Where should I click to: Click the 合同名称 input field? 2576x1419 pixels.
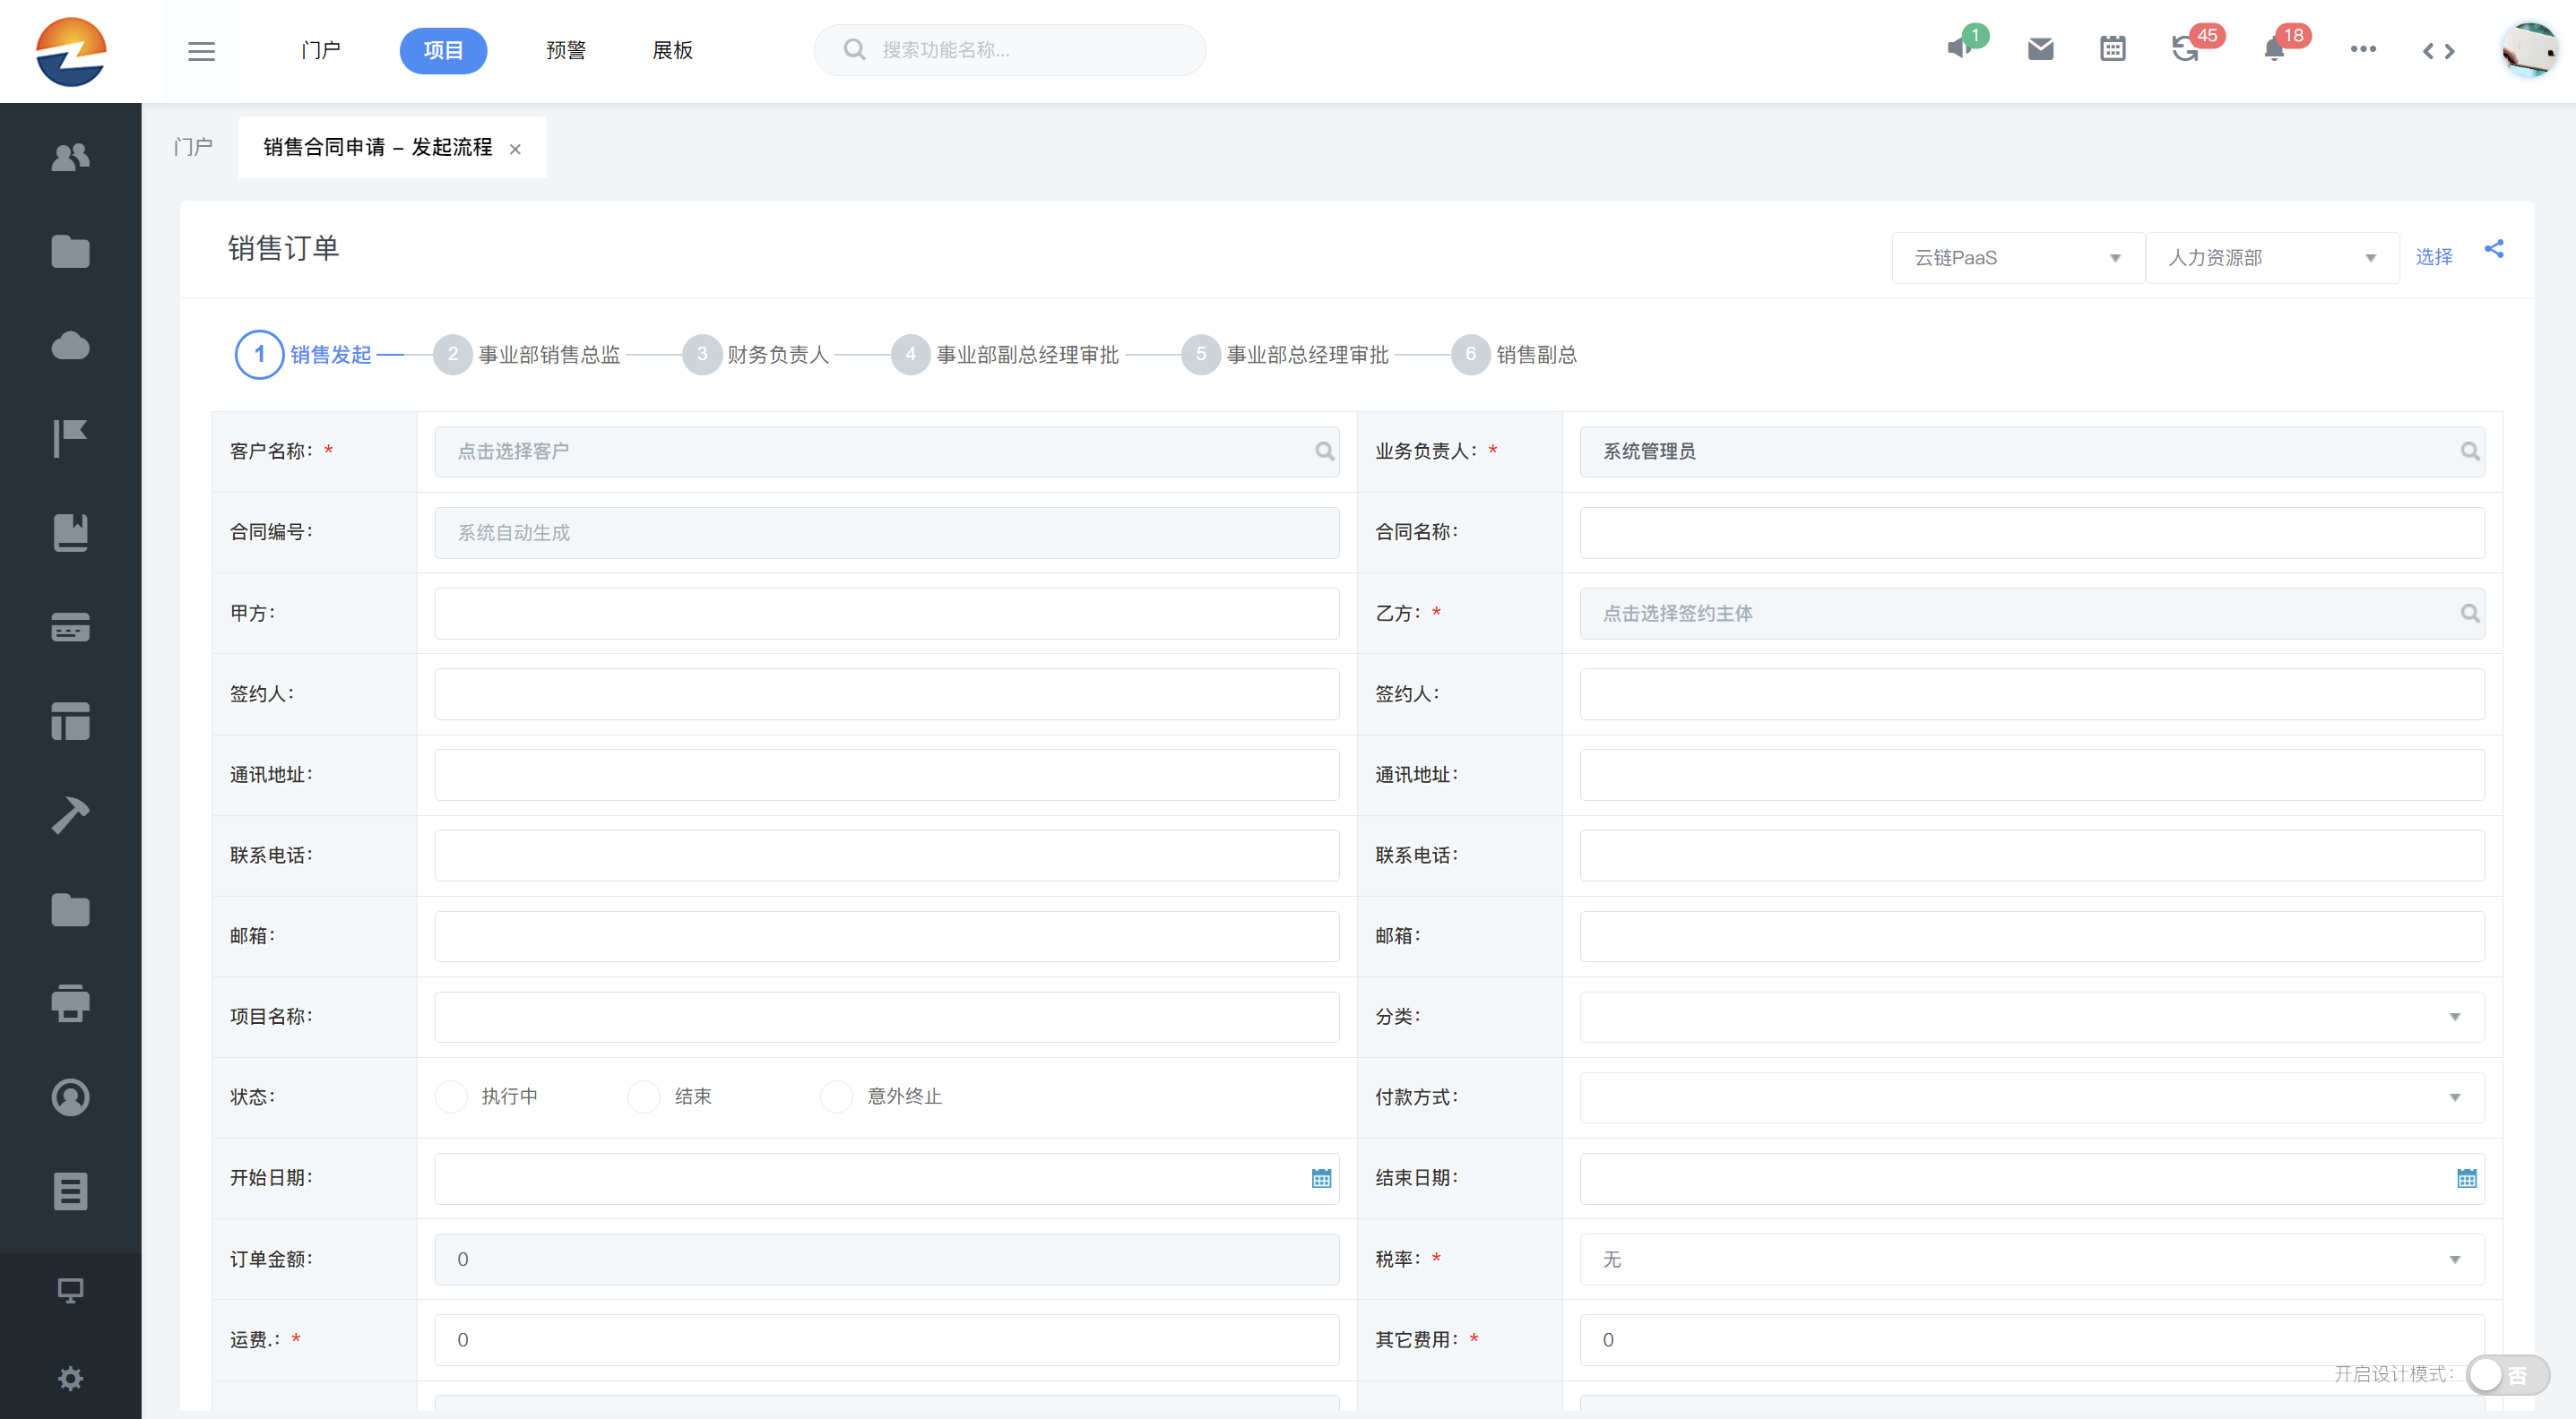[2031, 533]
